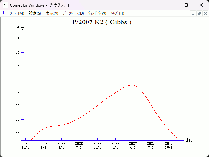Open the 表示(V) view menu
Viewport: 209px width, 157px height.
(52, 13)
